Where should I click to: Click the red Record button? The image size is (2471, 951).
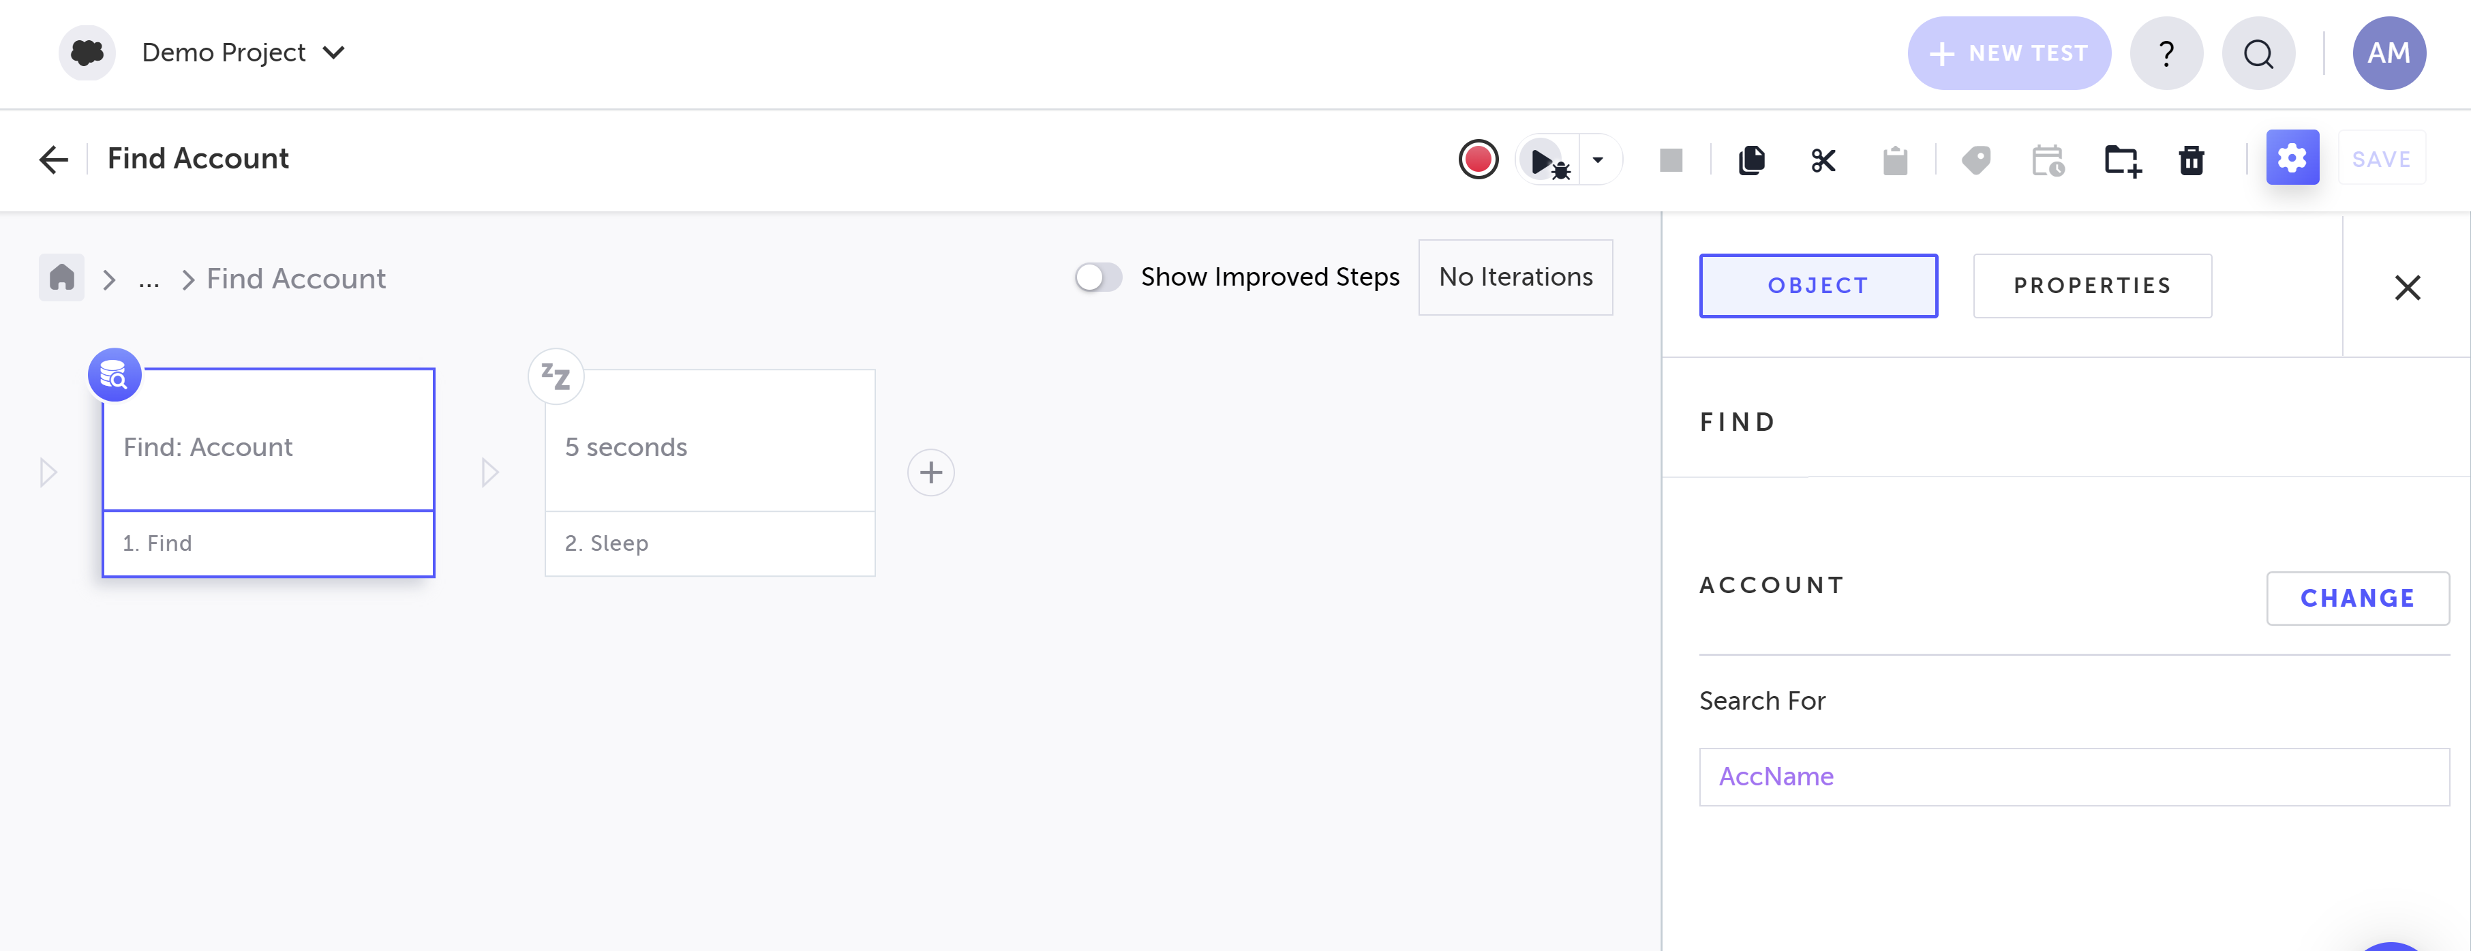pos(1477,160)
